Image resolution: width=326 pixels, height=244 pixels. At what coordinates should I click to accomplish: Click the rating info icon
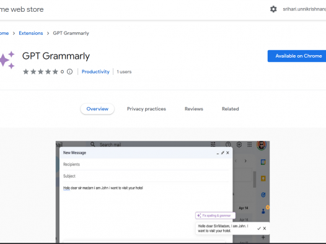[69, 72]
